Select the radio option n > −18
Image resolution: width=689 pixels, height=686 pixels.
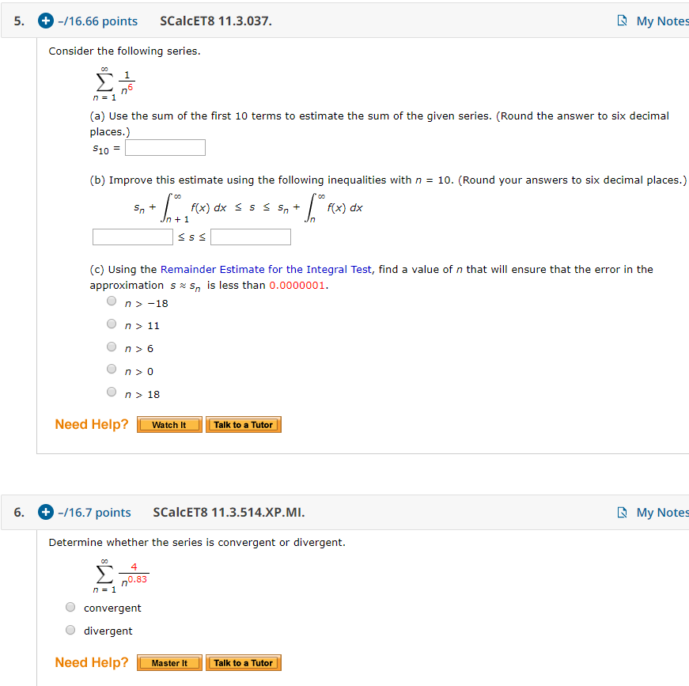point(112,301)
